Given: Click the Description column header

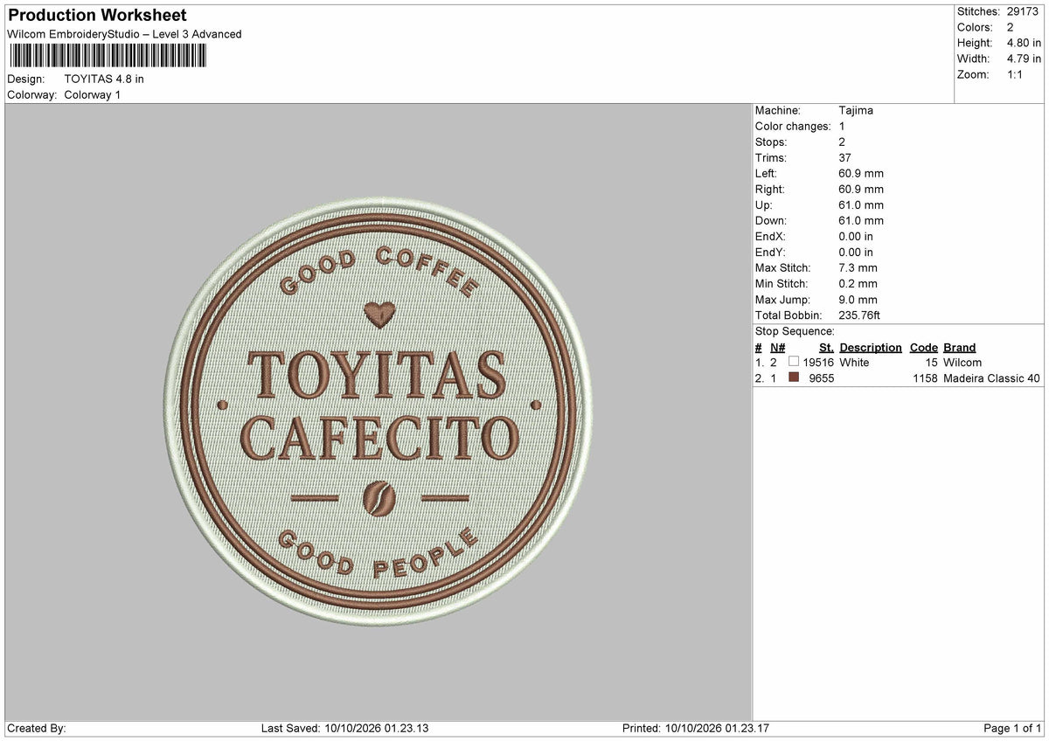Looking at the screenshot, I should point(871,347).
